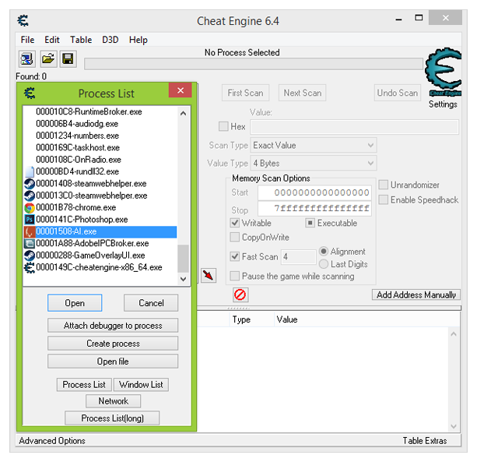The width and height of the screenshot is (477, 462).
Task: Click the Value input field
Action: (354, 127)
